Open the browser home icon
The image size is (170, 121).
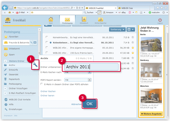(158, 8)
